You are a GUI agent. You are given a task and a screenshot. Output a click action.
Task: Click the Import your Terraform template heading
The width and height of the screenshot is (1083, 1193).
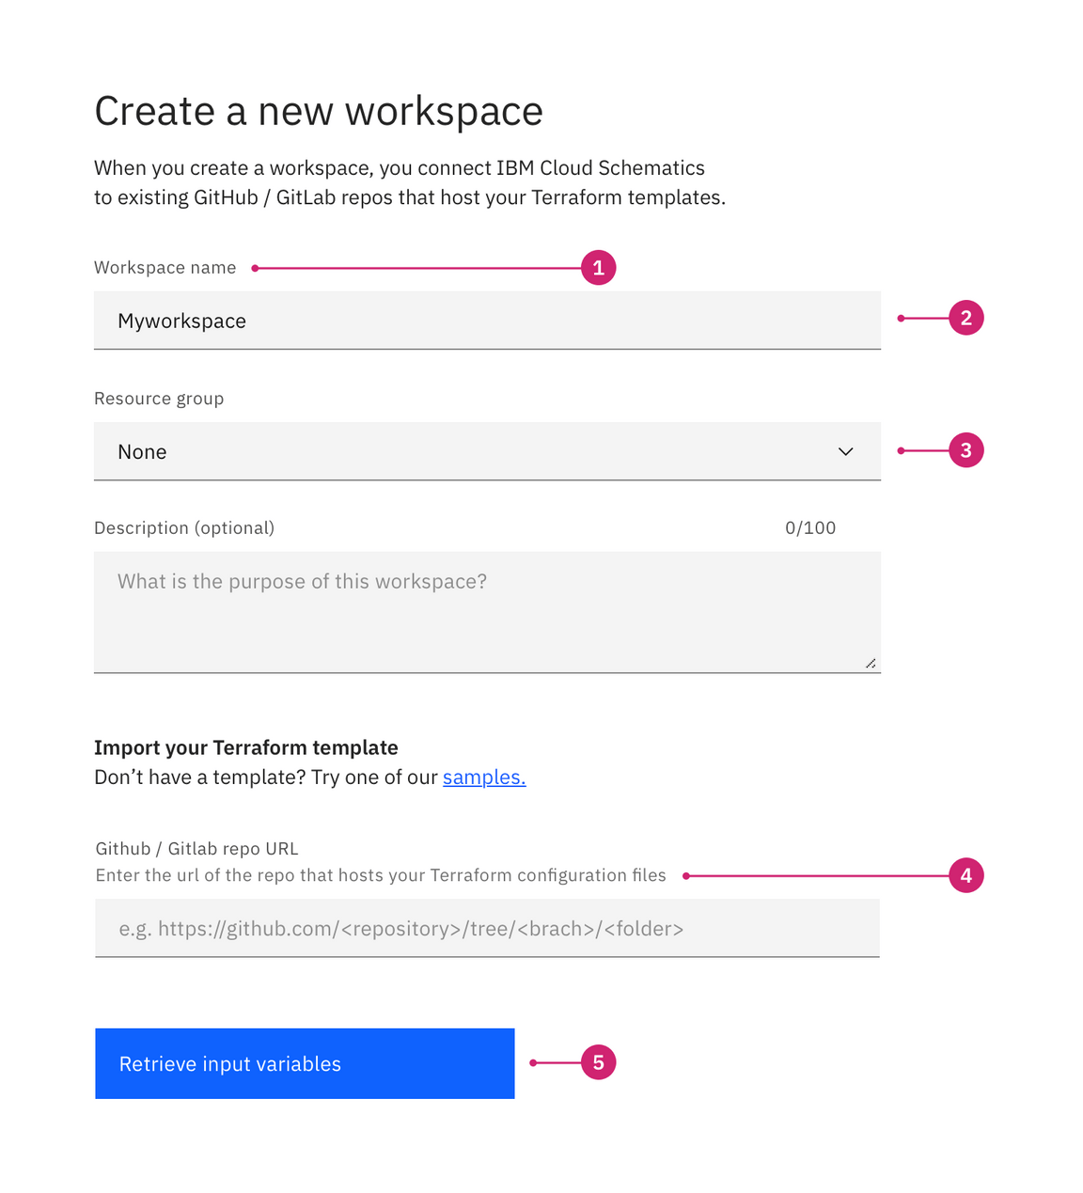tap(246, 747)
